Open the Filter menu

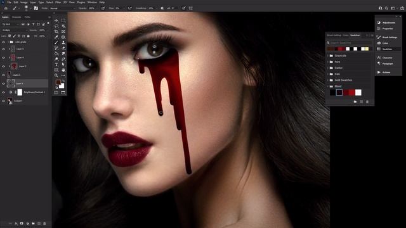(58, 2)
